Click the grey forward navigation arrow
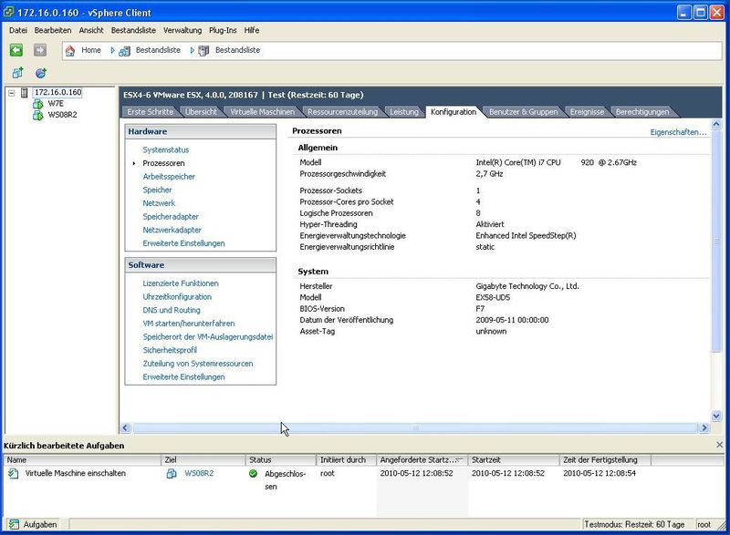This screenshot has height=535, width=730. pos(40,50)
